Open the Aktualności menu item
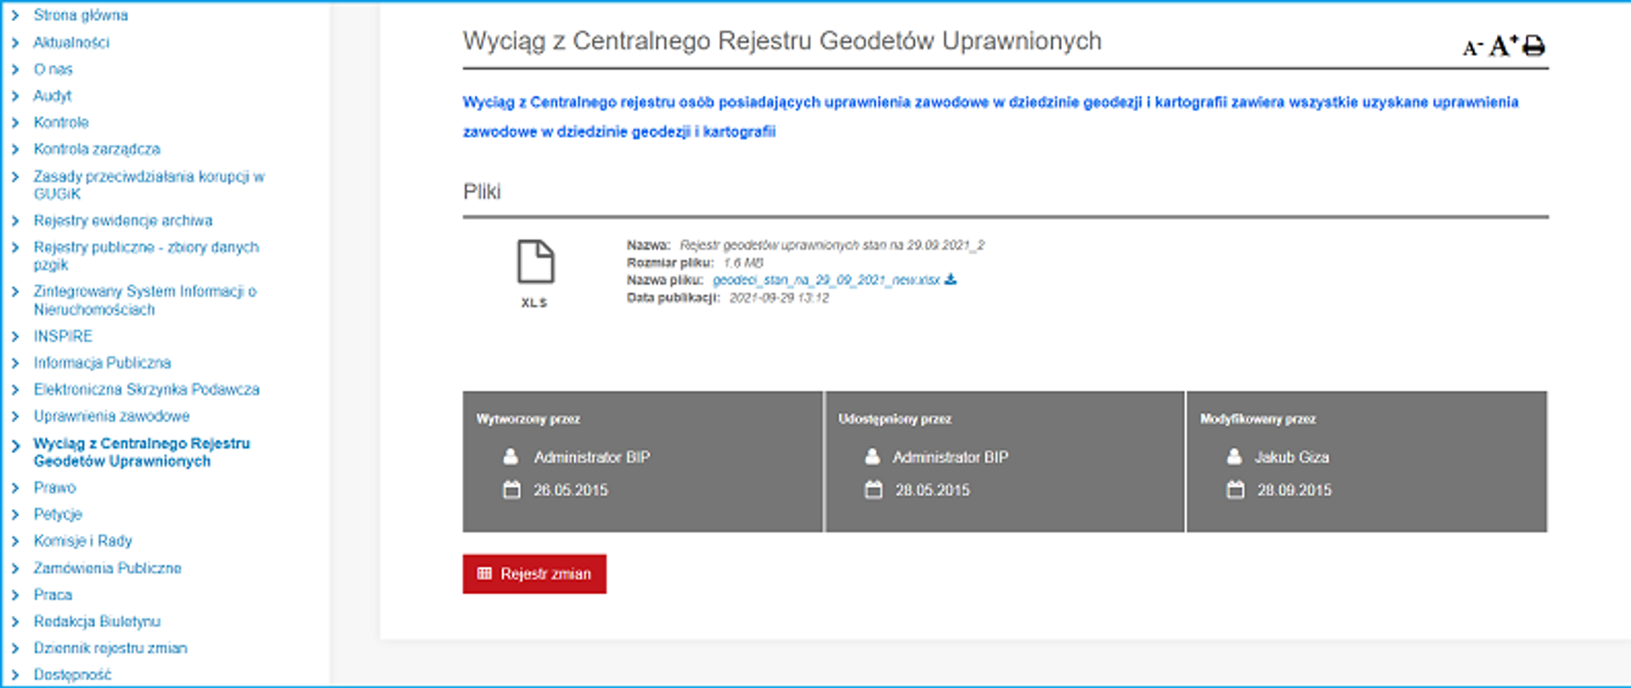The image size is (1631, 688). 71,42
